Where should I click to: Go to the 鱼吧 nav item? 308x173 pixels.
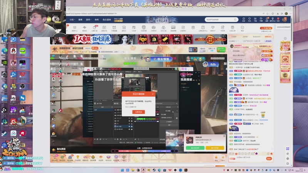pos(97,20)
